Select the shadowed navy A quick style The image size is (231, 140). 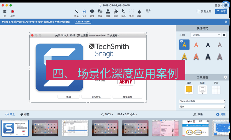coord(208,57)
